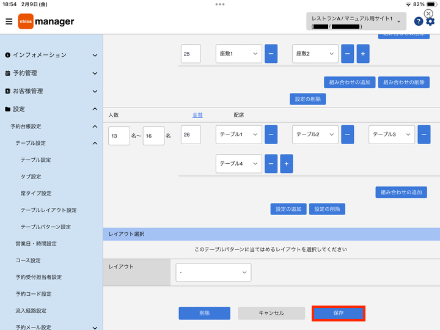Image resolution: width=440 pixels, height=330 pixels.
Task: Open the hamburger menu icon
Action: [9, 21]
